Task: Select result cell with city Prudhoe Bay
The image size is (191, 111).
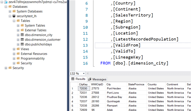Action: 114,97
